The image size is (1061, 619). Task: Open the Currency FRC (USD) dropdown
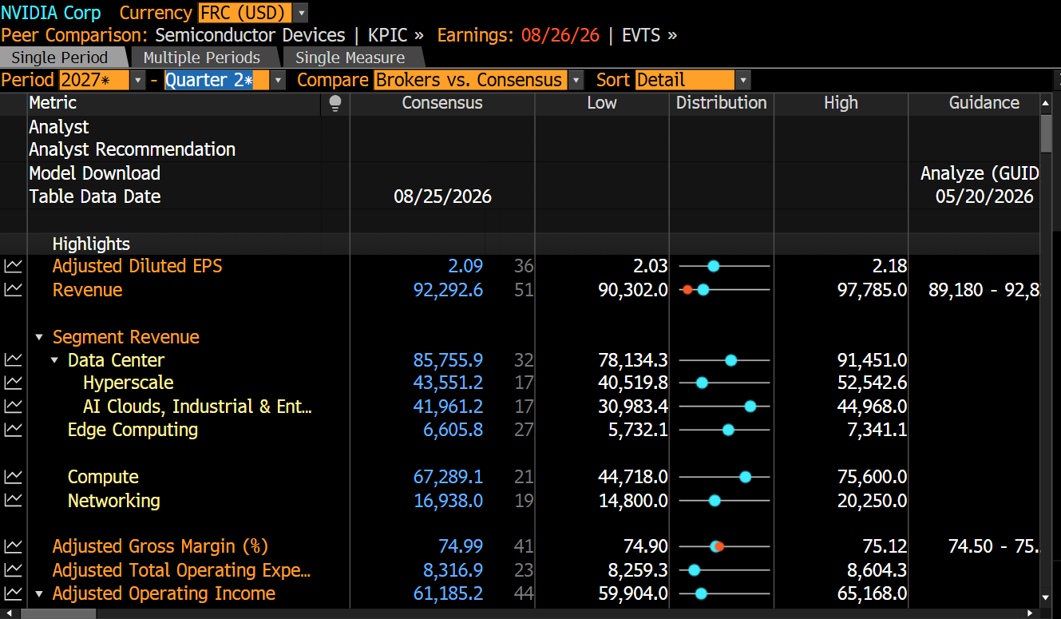tap(300, 13)
